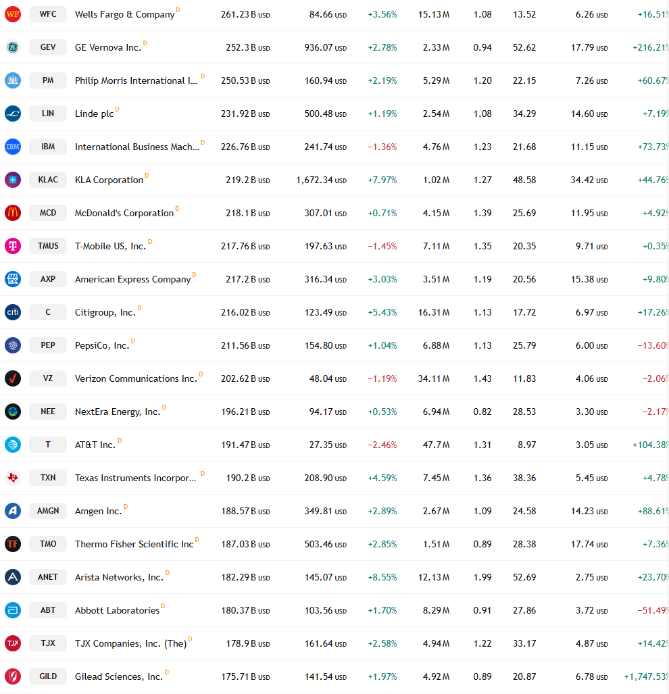Viewport: 669px width, 694px height.
Task: Click the TJX Companies logo icon
Action: [x=13, y=643]
